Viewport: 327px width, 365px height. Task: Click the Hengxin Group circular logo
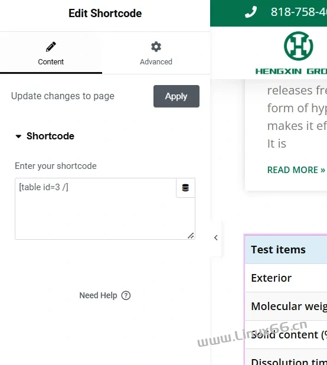point(299,46)
